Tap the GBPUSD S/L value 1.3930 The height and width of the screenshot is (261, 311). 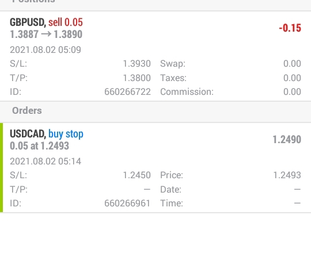coord(137,64)
